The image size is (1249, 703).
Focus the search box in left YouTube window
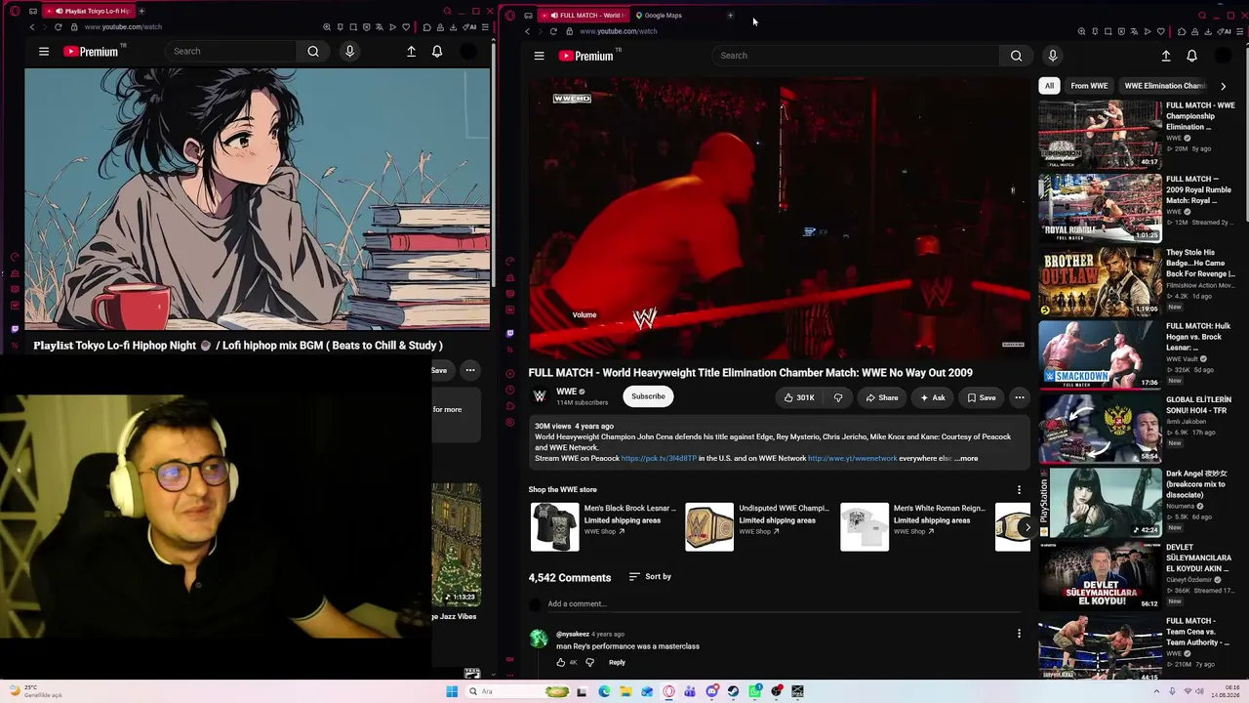click(x=232, y=52)
